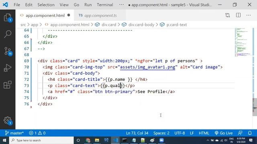
Task: Switch to the app.component.ts tab
Action: [100, 16]
